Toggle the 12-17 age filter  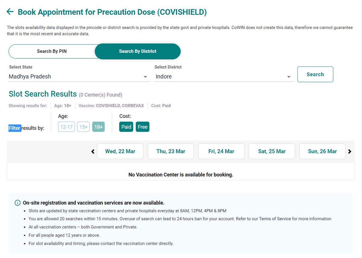pyautogui.click(x=66, y=127)
